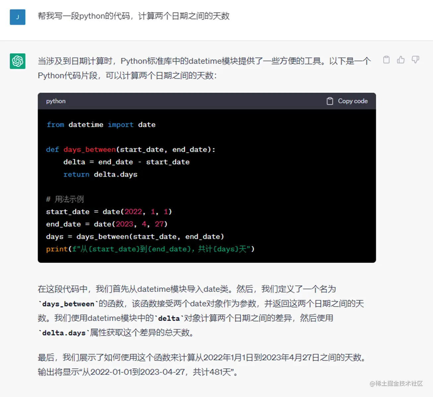This screenshot has height=397, width=433.
Task: Click the 'start_date = date(2022, 1, 1)' line
Action: tap(109, 212)
